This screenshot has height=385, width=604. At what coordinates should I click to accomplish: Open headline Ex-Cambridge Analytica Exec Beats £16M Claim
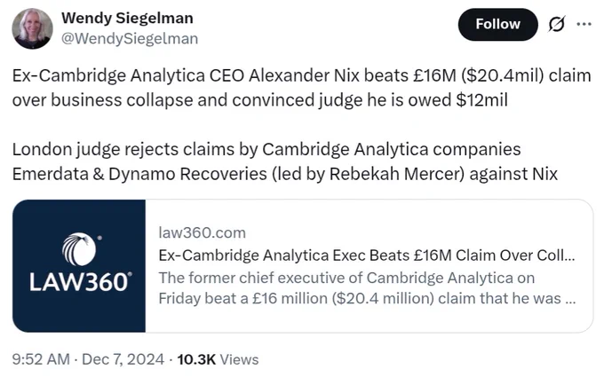pos(367,255)
